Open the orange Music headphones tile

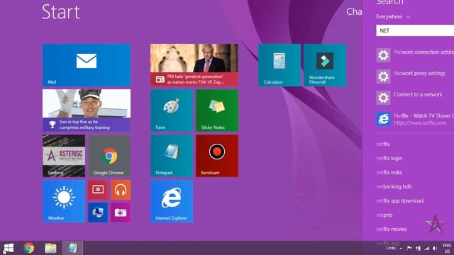tap(121, 190)
